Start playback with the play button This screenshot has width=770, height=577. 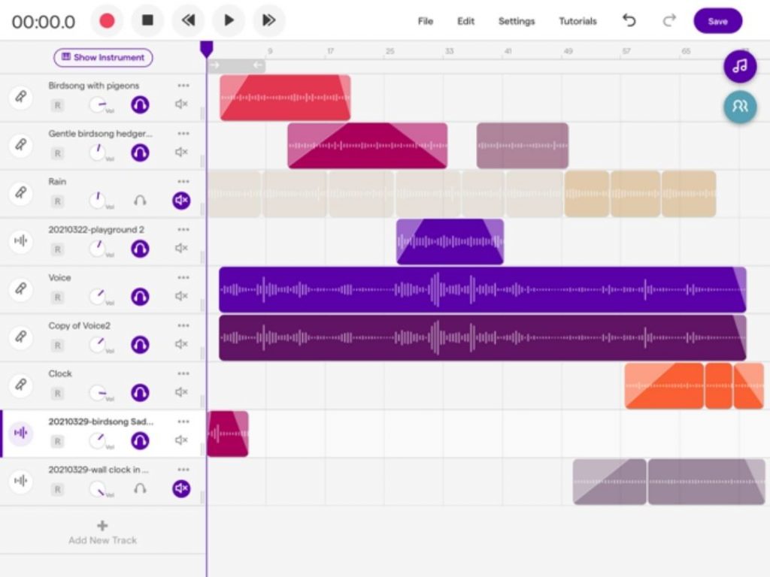[x=229, y=21]
